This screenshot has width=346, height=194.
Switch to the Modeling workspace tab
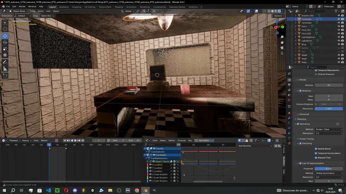64,7
